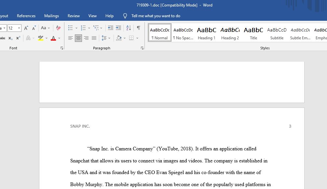Screen dimensions: 327x189
Task: Switch to the View tab
Action: [92, 16]
